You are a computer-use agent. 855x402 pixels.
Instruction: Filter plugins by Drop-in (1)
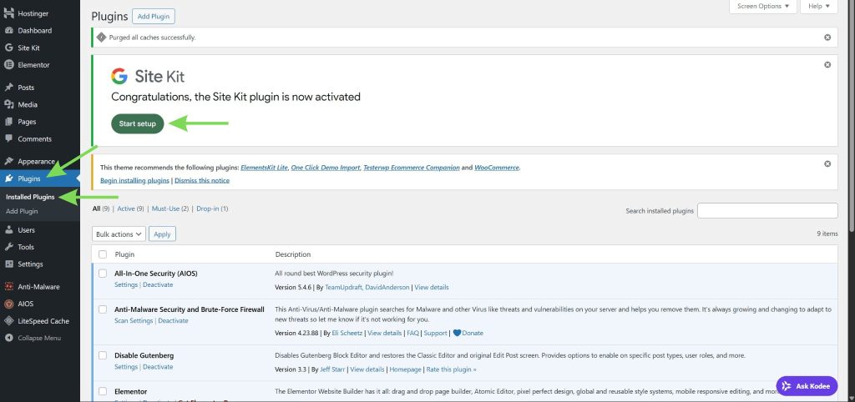pos(212,209)
